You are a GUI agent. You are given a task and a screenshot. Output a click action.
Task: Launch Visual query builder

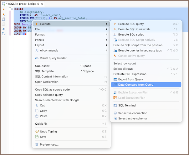pos(53,58)
